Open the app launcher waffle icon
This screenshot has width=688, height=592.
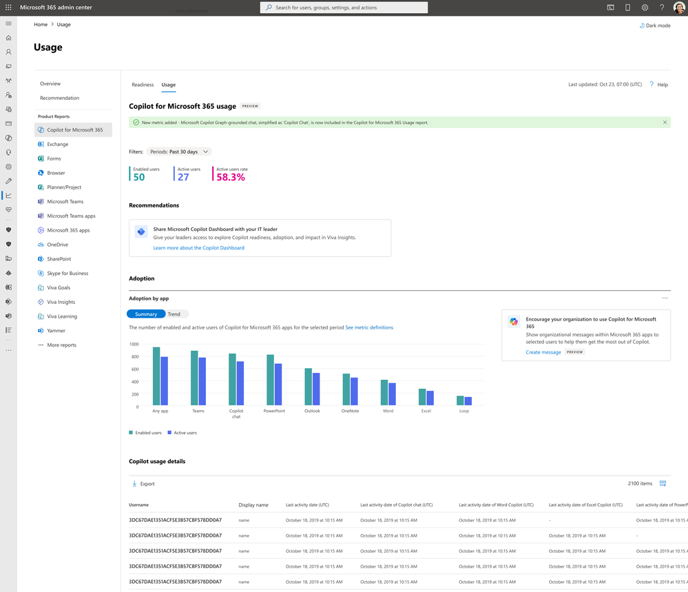pyautogui.click(x=8, y=8)
